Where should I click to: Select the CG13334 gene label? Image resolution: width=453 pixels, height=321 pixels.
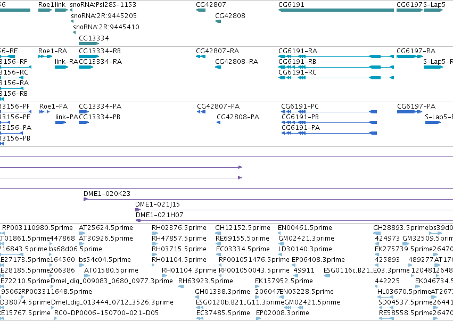[x=94, y=38]
